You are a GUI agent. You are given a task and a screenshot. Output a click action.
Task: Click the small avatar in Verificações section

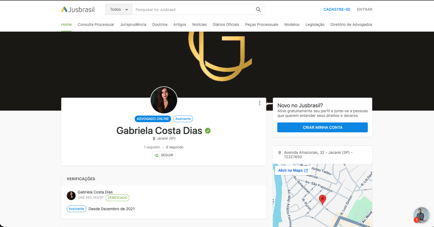(71, 196)
